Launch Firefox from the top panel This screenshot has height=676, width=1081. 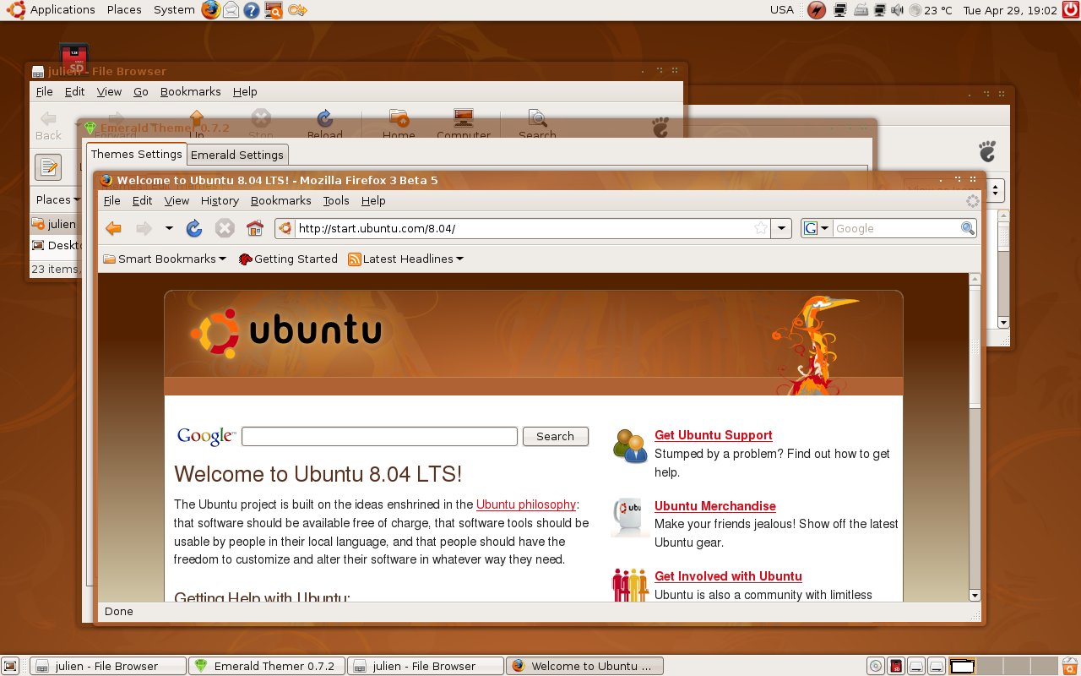[210, 10]
